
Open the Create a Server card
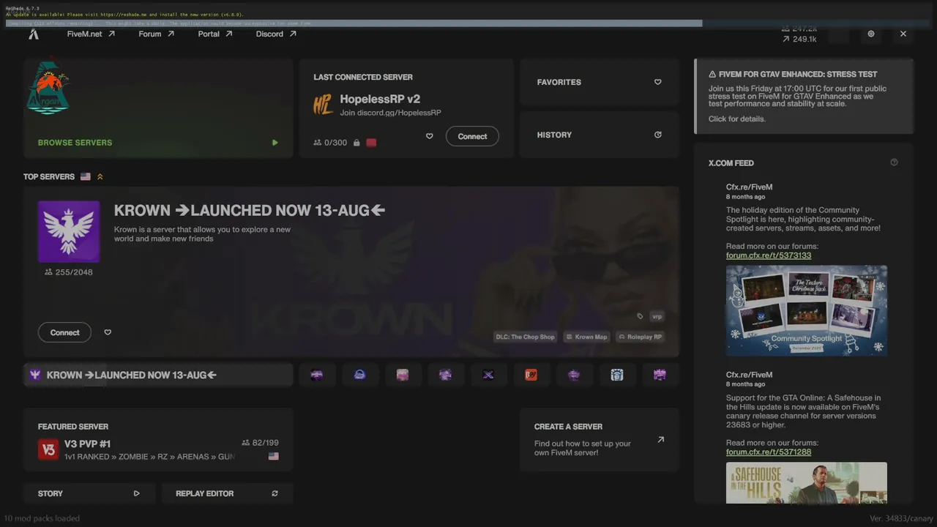[600, 439]
